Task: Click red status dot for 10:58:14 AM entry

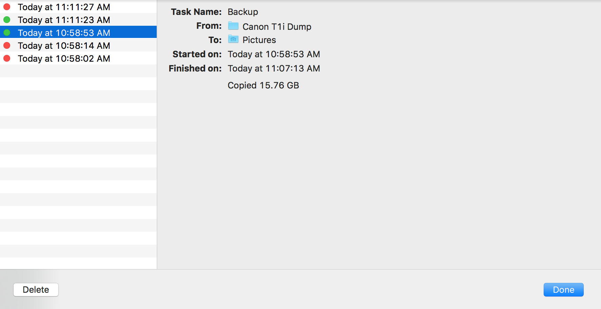Action: tap(7, 45)
